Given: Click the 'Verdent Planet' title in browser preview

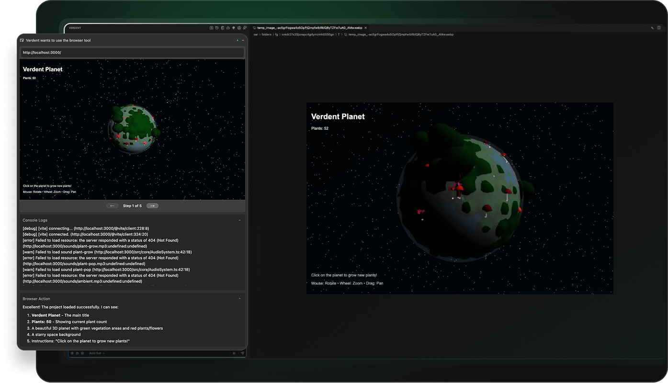Looking at the screenshot, I should click(43, 69).
